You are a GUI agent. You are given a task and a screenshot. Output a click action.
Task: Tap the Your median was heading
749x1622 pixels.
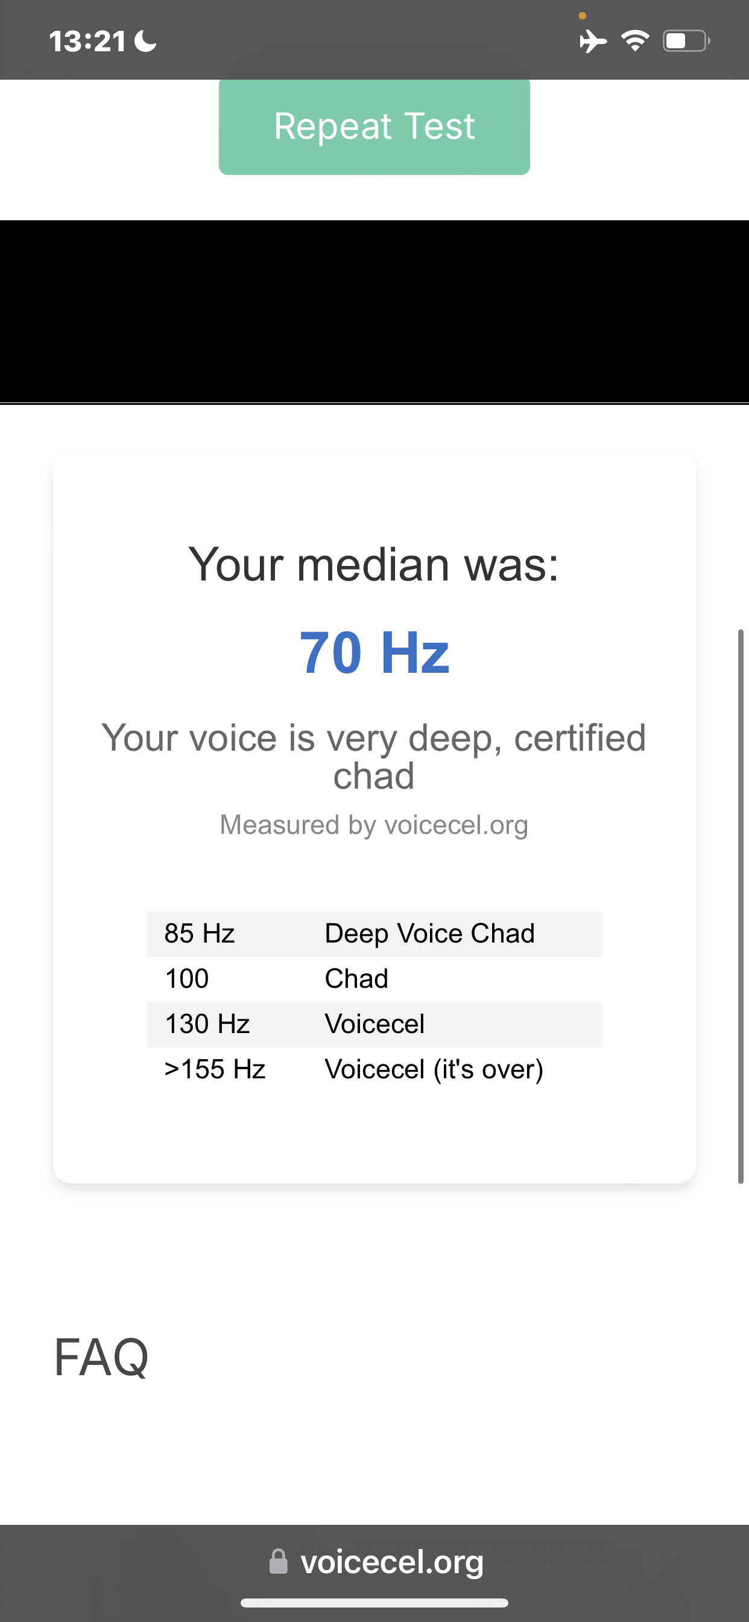(x=374, y=565)
